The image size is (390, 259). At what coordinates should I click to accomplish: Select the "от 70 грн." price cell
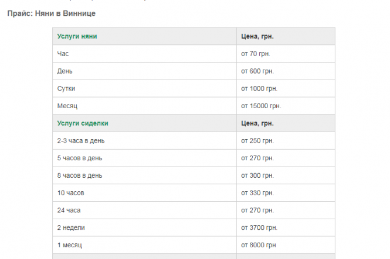click(256, 54)
